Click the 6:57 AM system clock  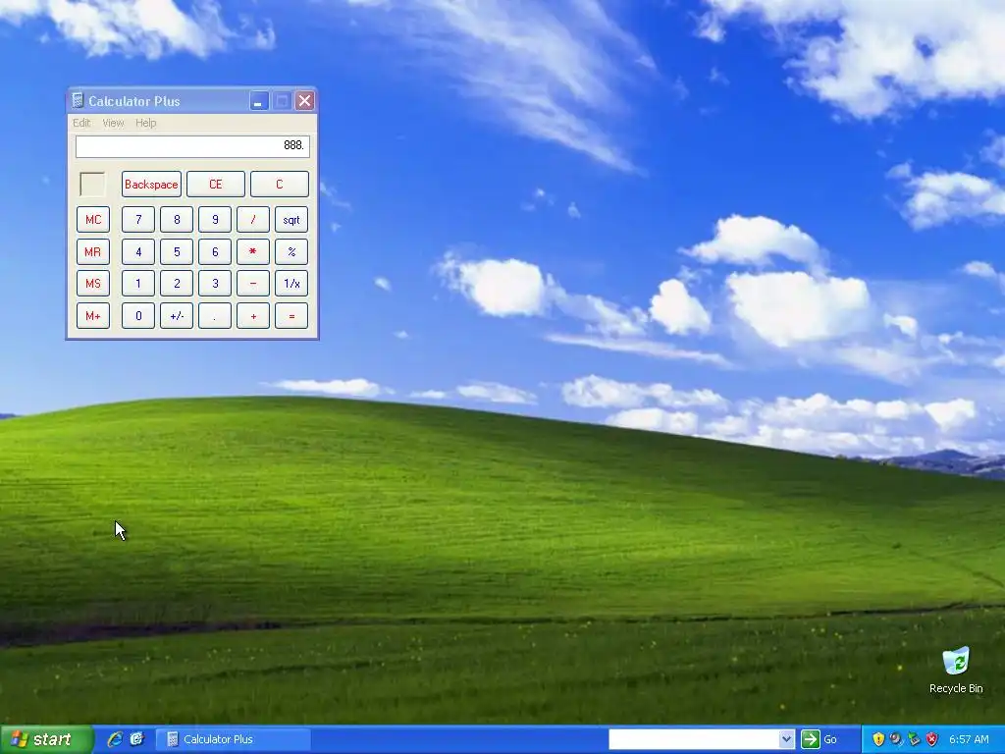[x=969, y=739]
